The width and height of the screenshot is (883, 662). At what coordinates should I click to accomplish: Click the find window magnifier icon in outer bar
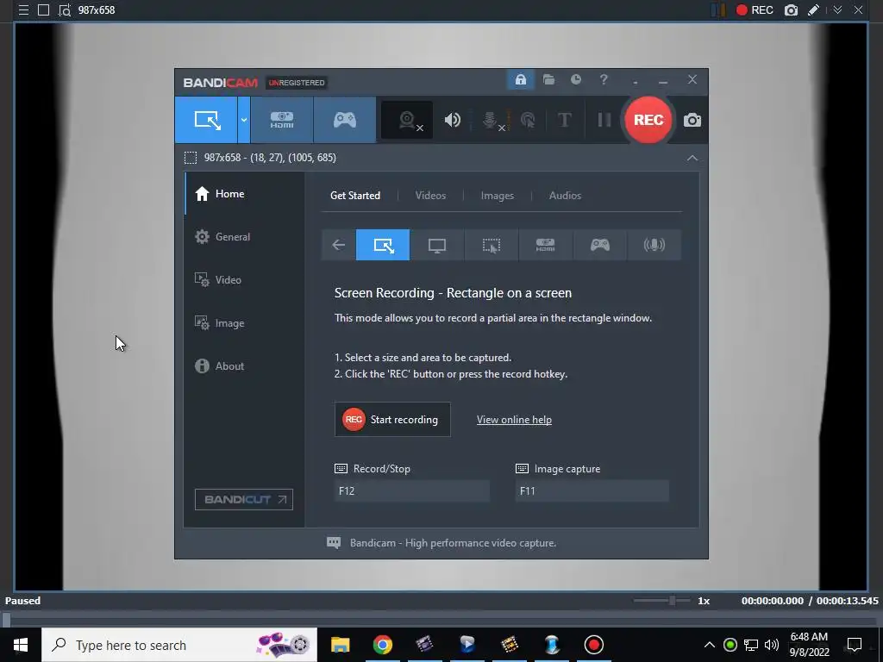pos(65,10)
